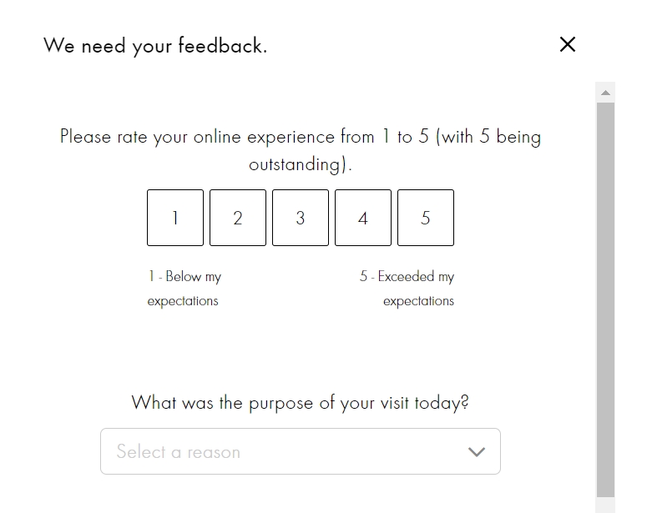Rate your experience as 1
The image size is (647, 513).
[175, 218]
